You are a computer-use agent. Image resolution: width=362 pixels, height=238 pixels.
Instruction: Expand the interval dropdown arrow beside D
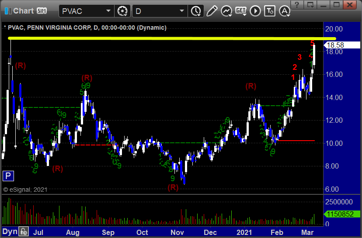182,11
